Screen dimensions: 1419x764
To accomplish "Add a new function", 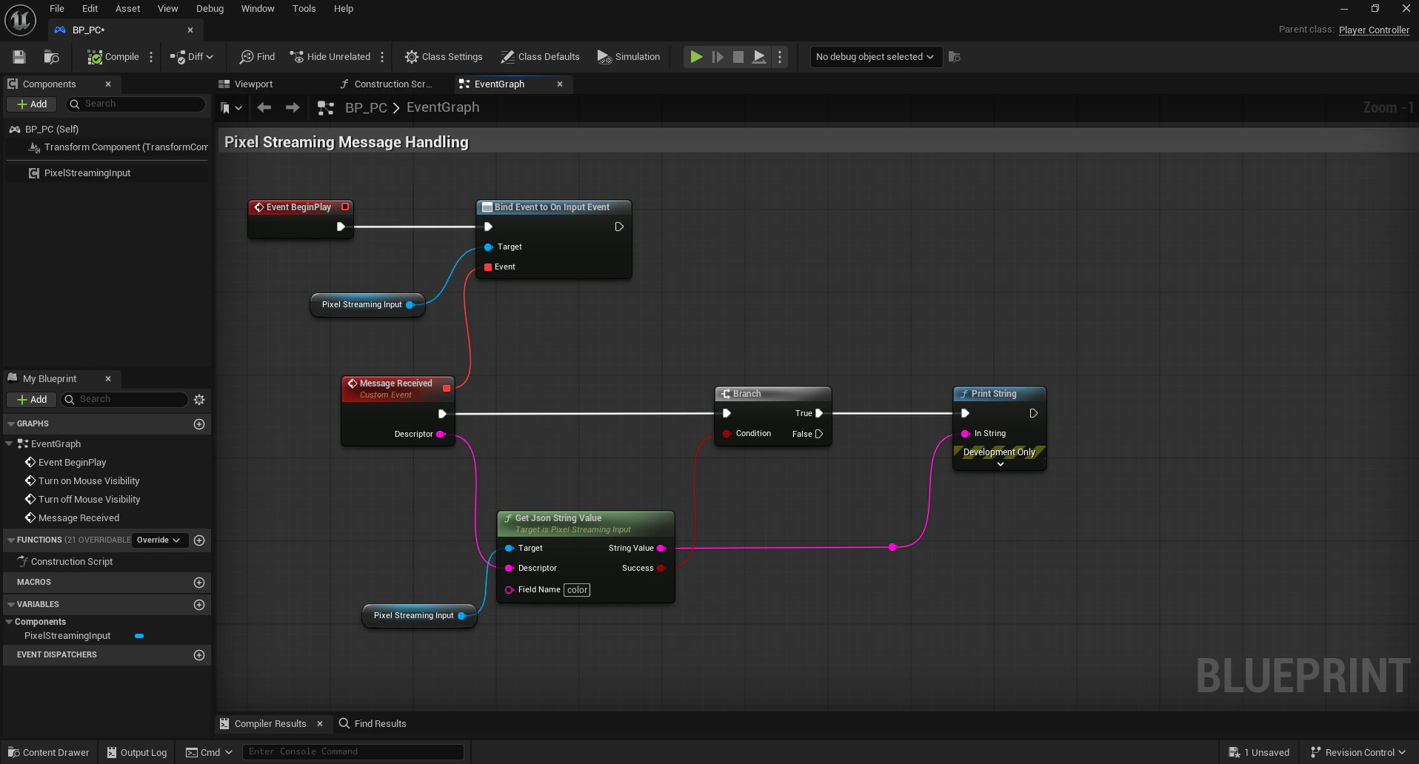I will (199, 540).
